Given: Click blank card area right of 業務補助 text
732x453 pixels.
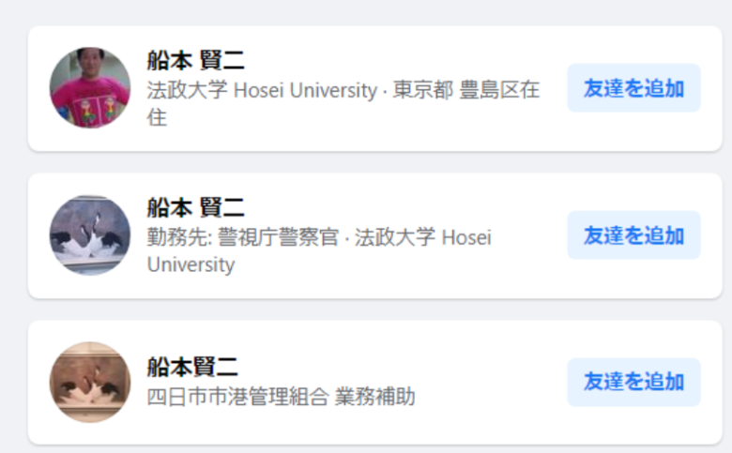Looking at the screenshot, I should [x=490, y=397].
